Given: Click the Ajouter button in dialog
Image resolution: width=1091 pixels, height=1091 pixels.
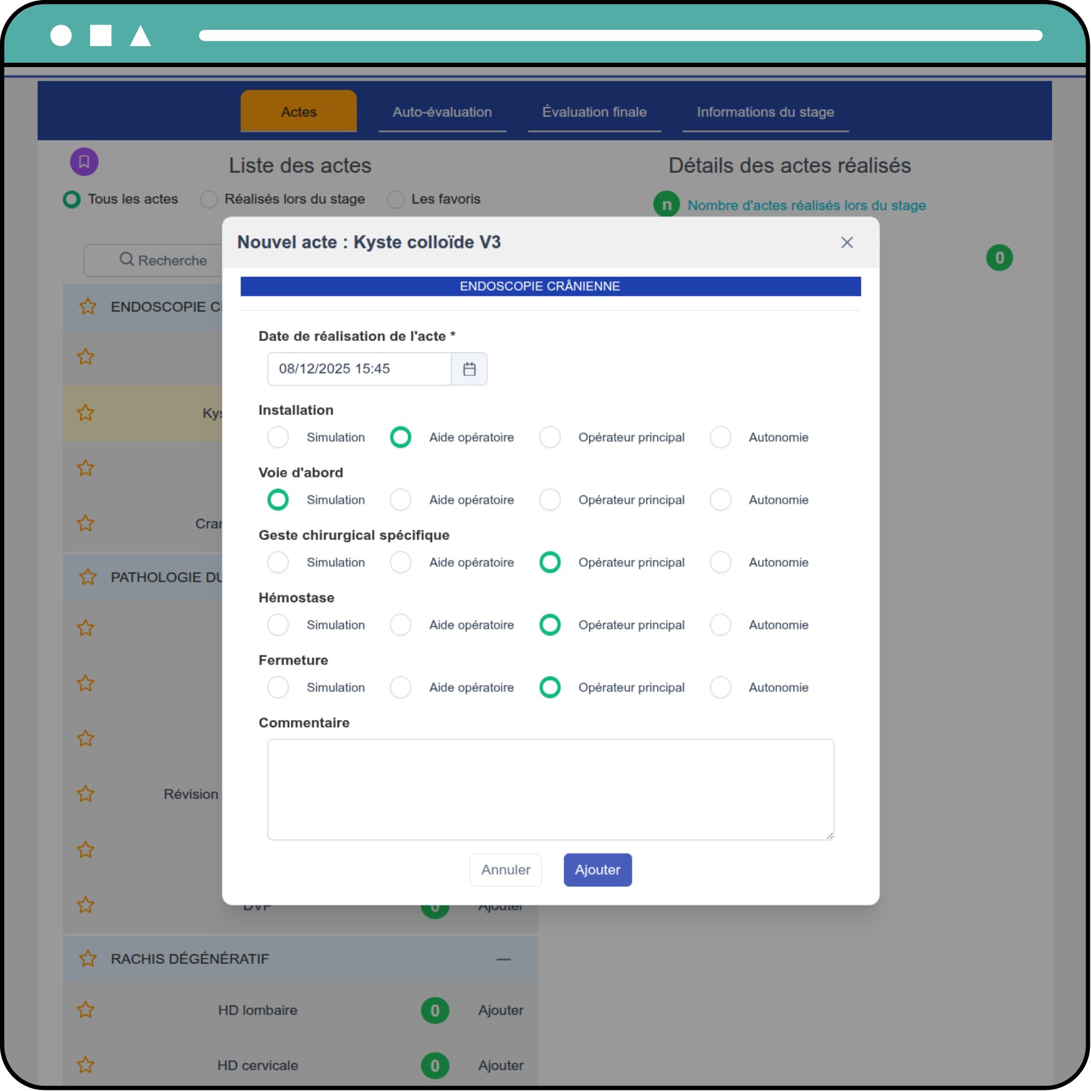Looking at the screenshot, I should tap(597, 870).
